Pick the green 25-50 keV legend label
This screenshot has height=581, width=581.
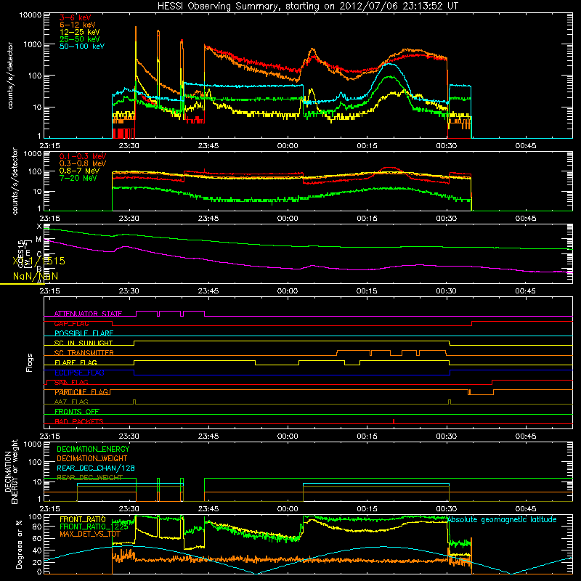click(80, 39)
